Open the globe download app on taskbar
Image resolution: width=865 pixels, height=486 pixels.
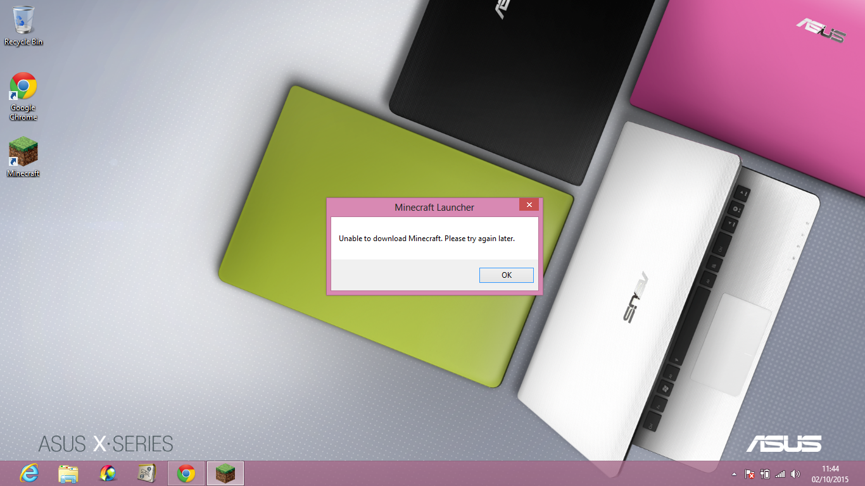[x=108, y=473]
